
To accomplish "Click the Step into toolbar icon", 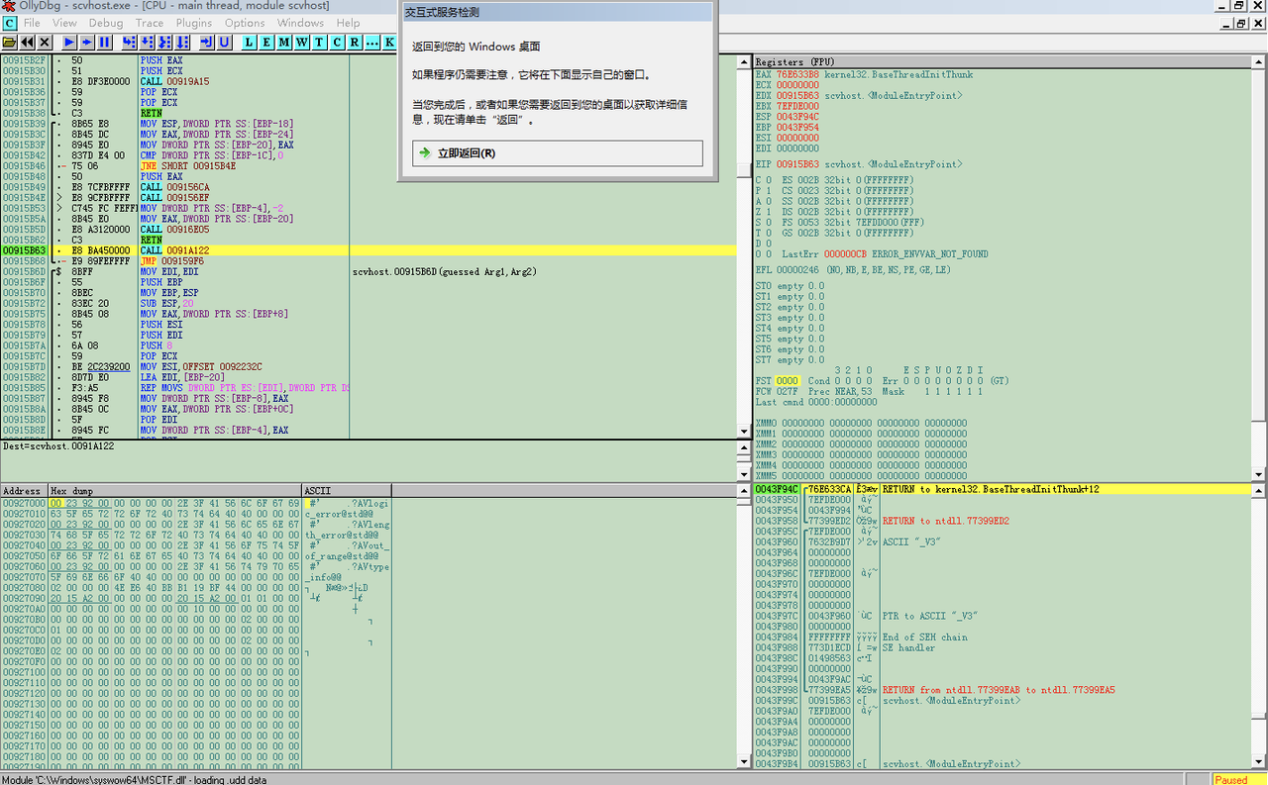I will [x=130, y=42].
